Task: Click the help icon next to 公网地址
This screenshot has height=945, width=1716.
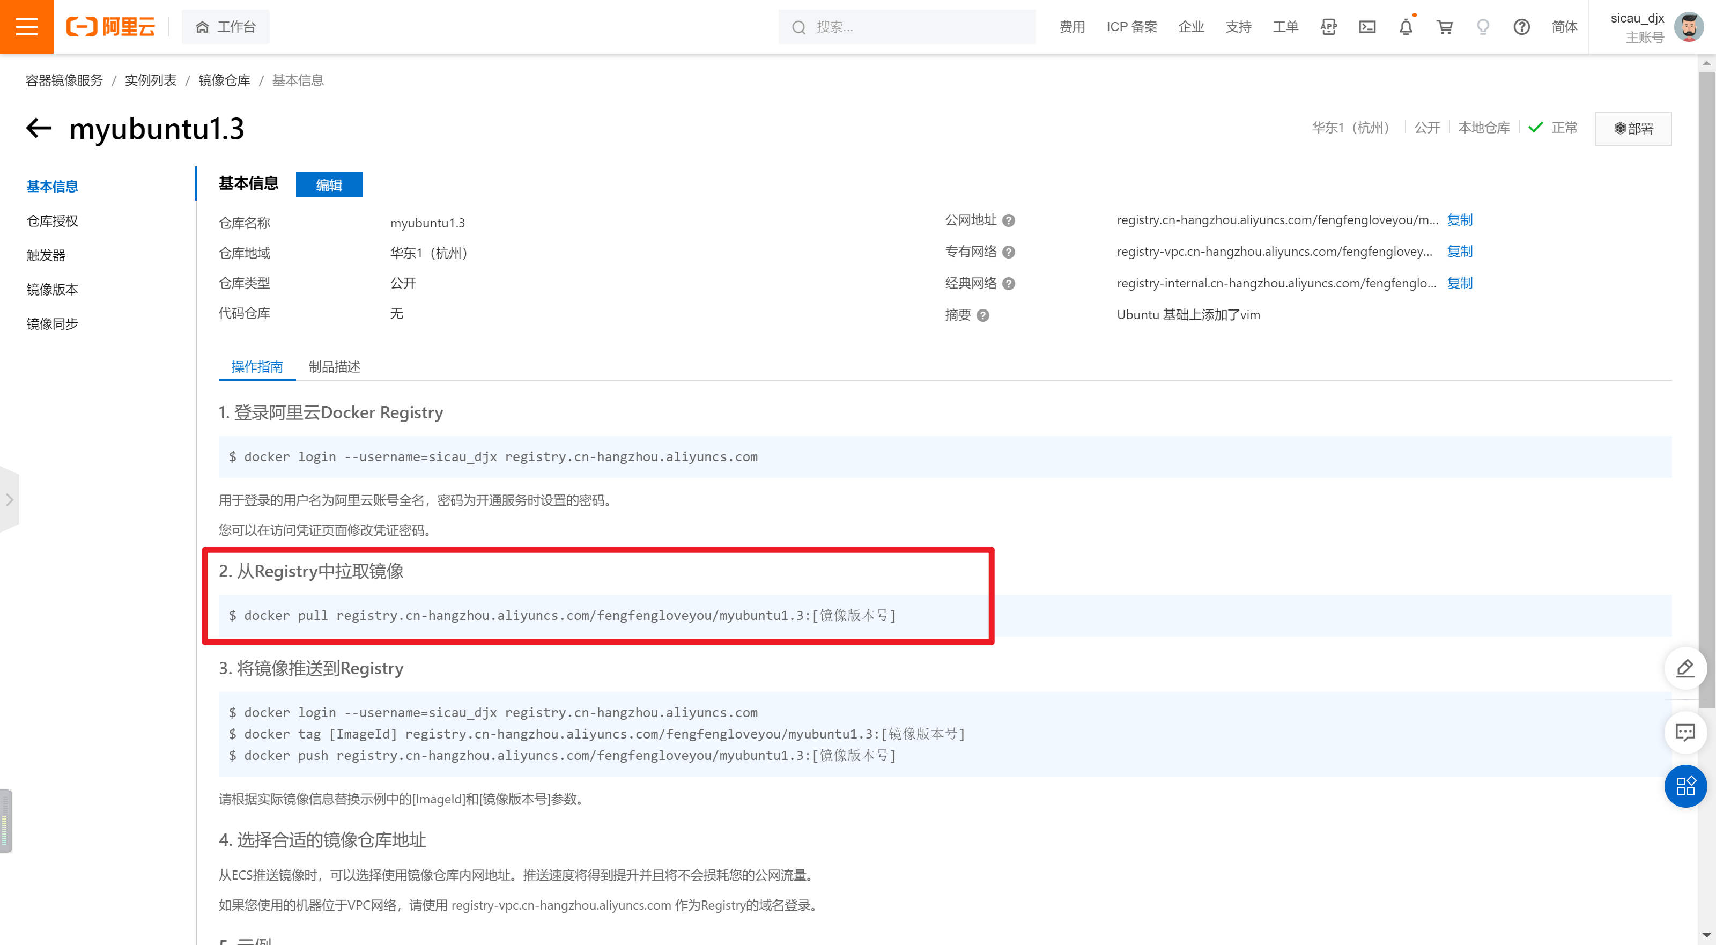Action: point(1009,220)
